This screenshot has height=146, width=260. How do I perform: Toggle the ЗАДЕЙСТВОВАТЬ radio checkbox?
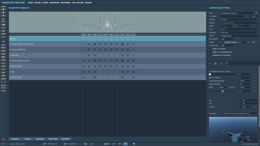click(x=222, y=42)
